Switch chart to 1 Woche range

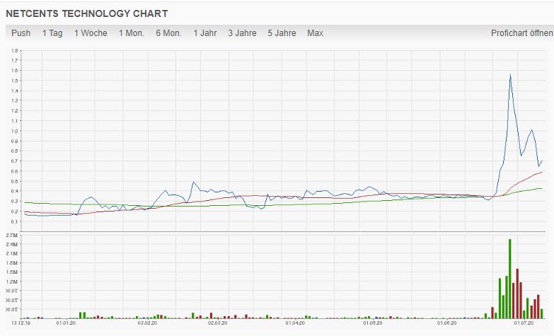tap(91, 33)
